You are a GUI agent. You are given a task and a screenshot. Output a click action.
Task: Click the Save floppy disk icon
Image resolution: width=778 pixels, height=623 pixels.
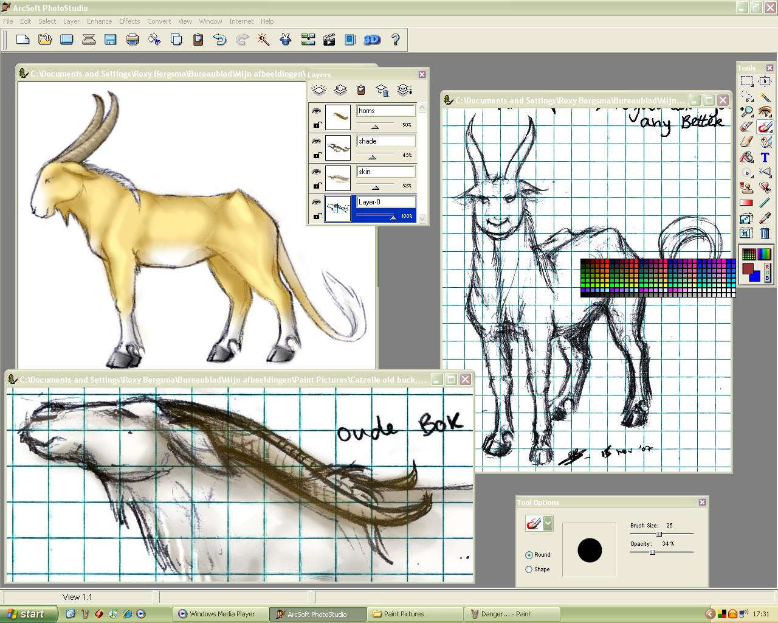pyautogui.click(x=110, y=40)
